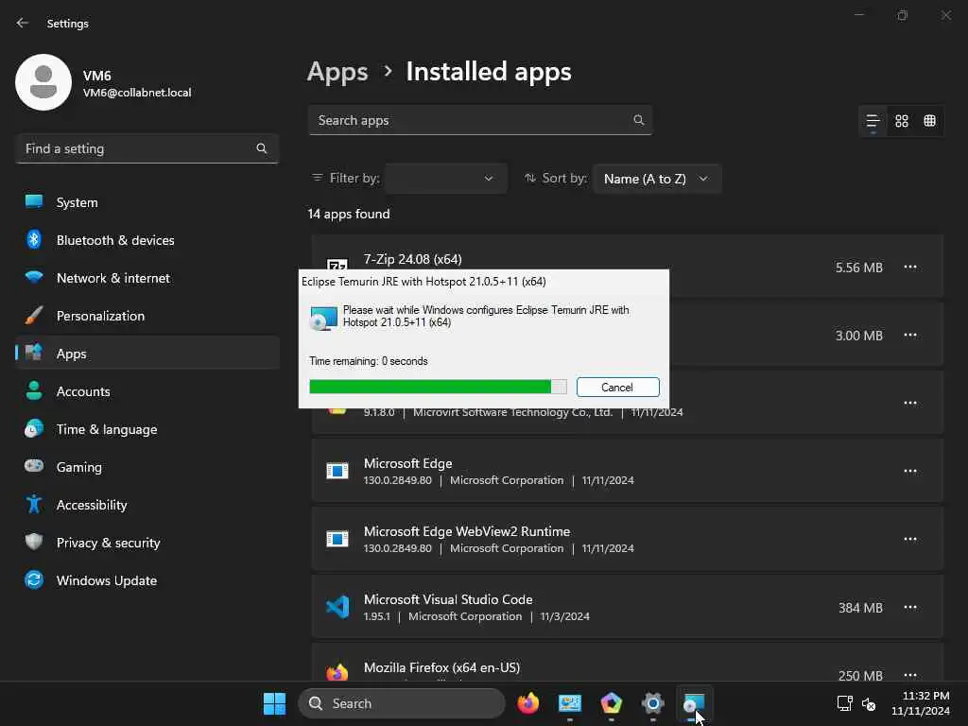This screenshot has height=726, width=968.
Task: Switch to table view layout
Action: [930, 121]
